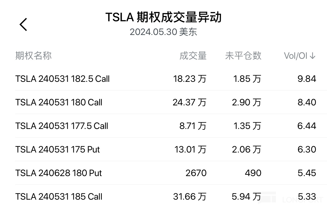
Task: Click the Vol/OI descending sort arrow
Action: tap(313, 56)
